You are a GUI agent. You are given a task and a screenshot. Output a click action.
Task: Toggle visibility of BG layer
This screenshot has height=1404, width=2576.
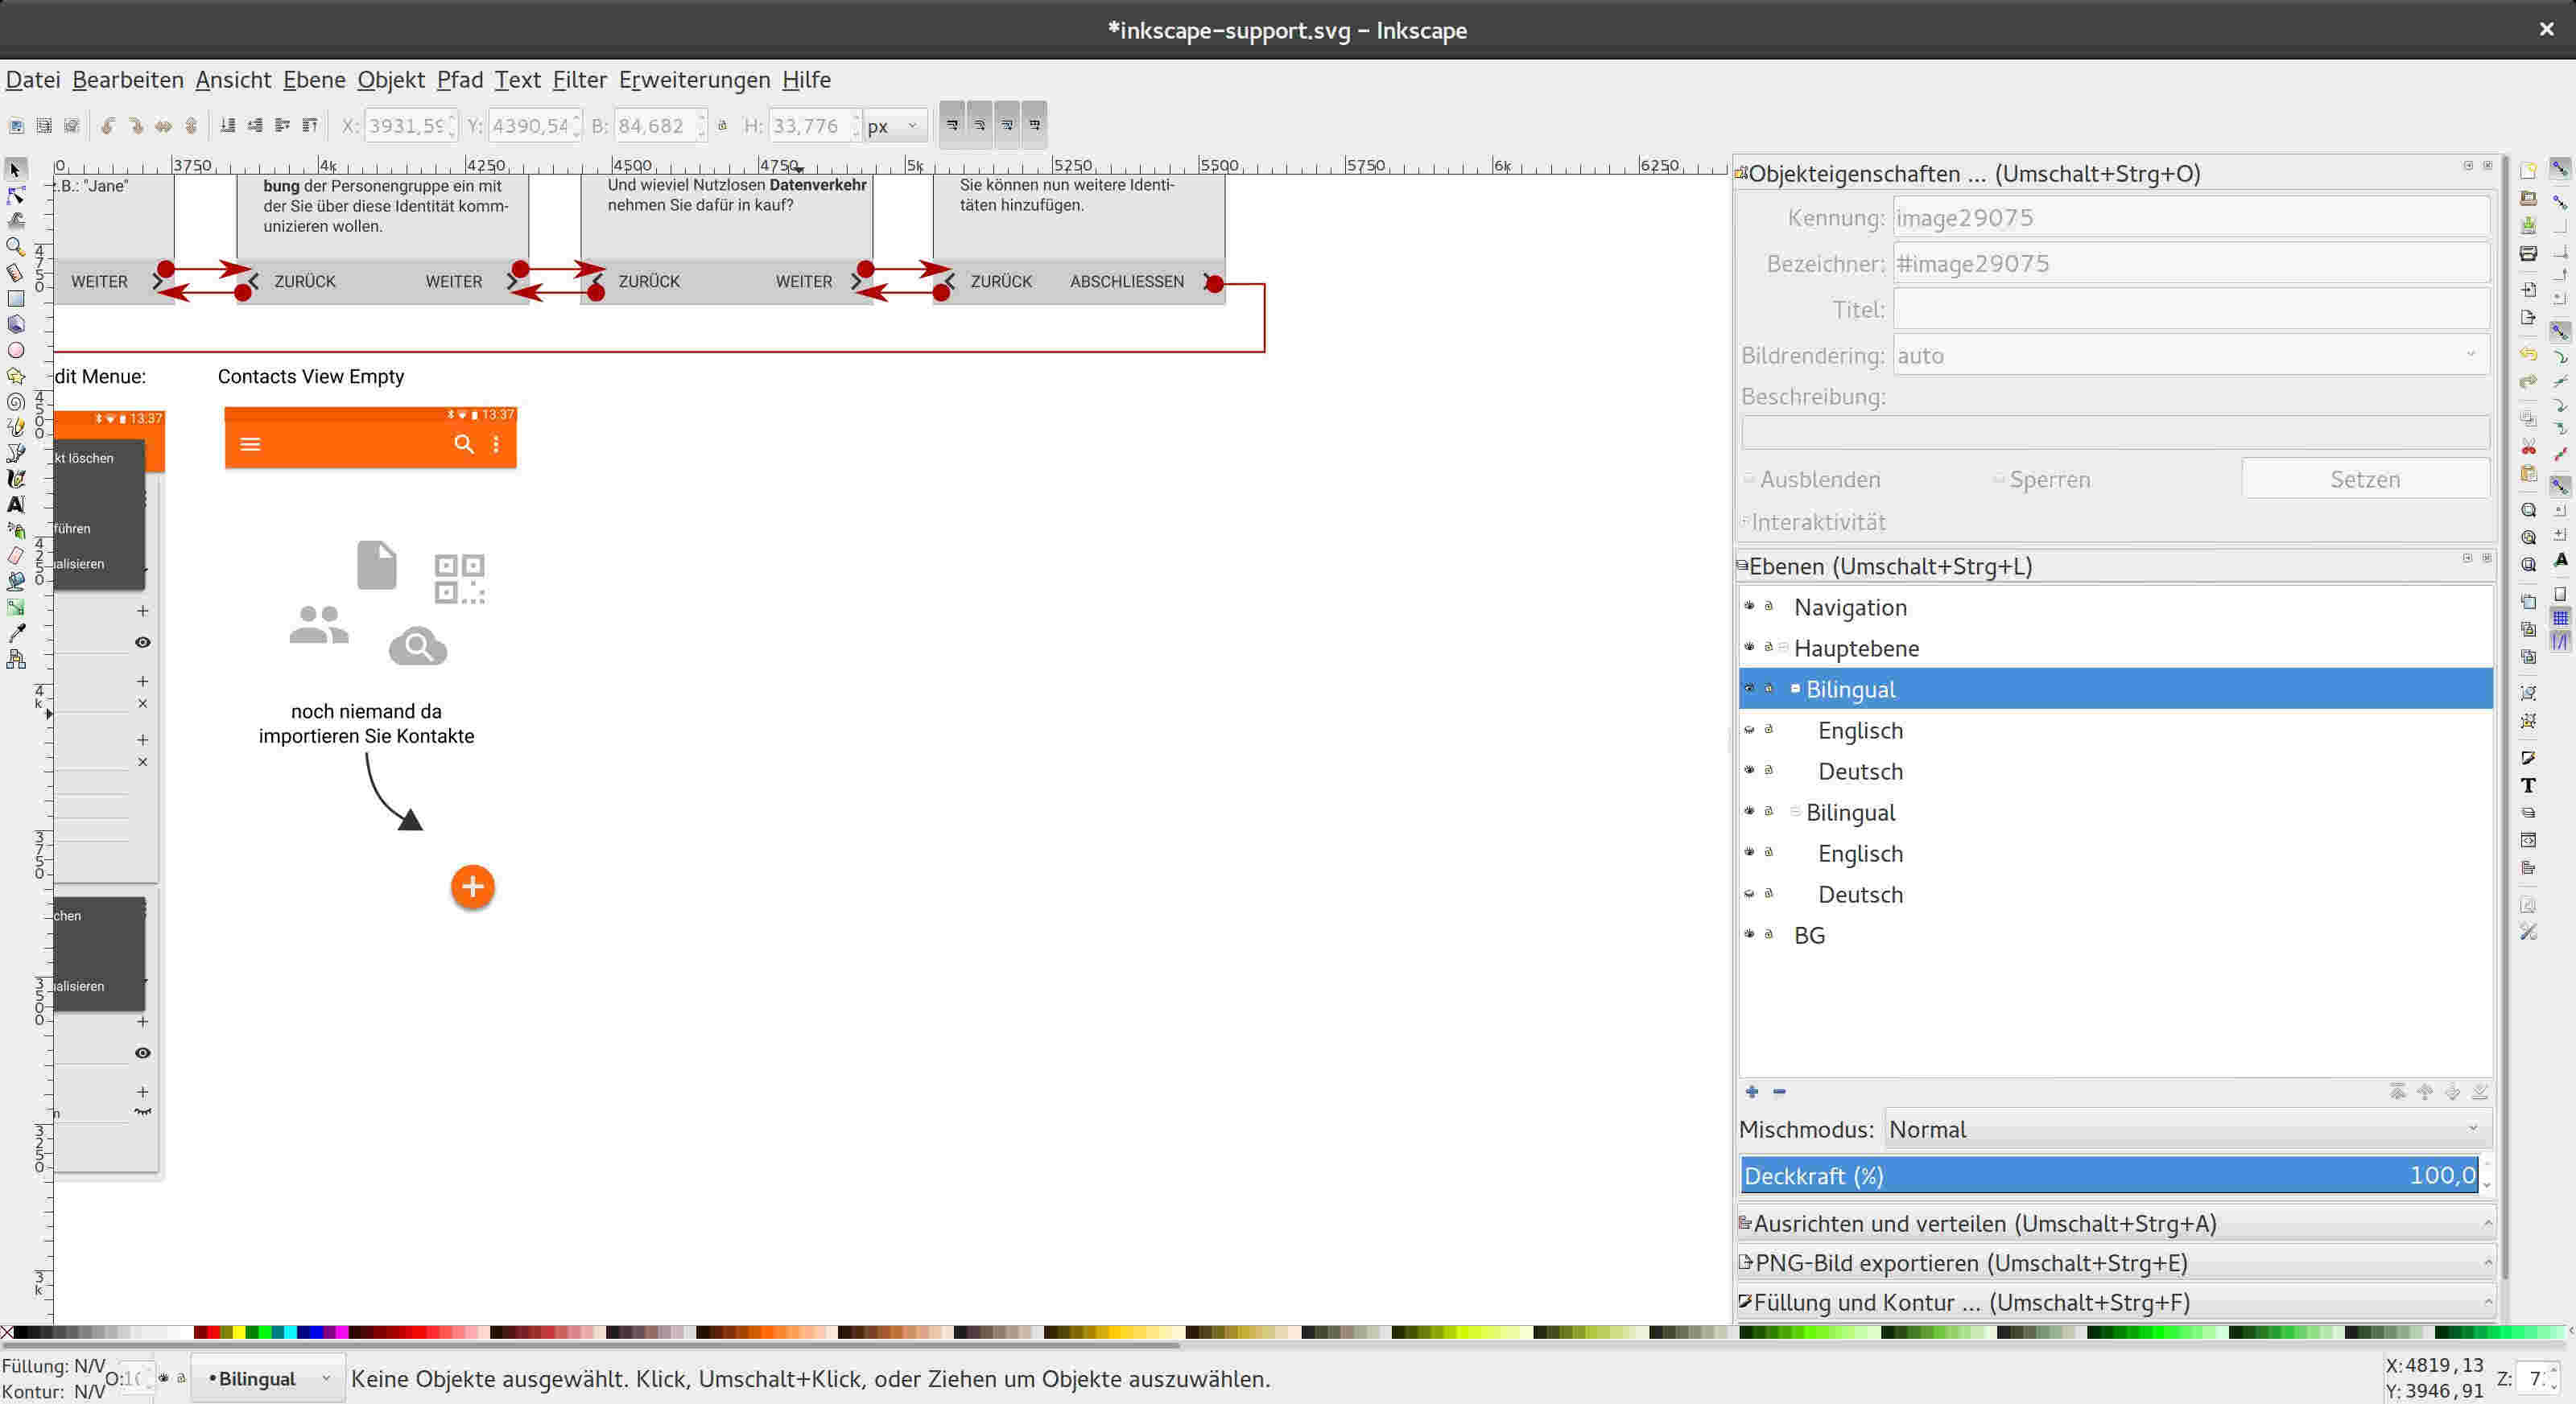[1749, 933]
